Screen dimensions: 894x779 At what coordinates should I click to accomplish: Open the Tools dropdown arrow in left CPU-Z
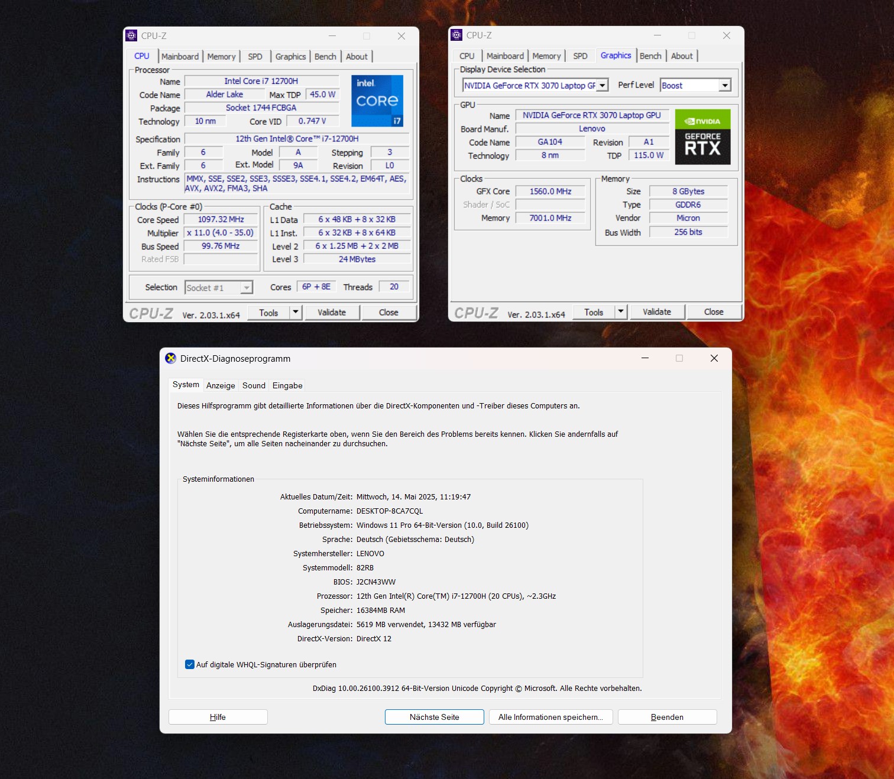(x=296, y=312)
